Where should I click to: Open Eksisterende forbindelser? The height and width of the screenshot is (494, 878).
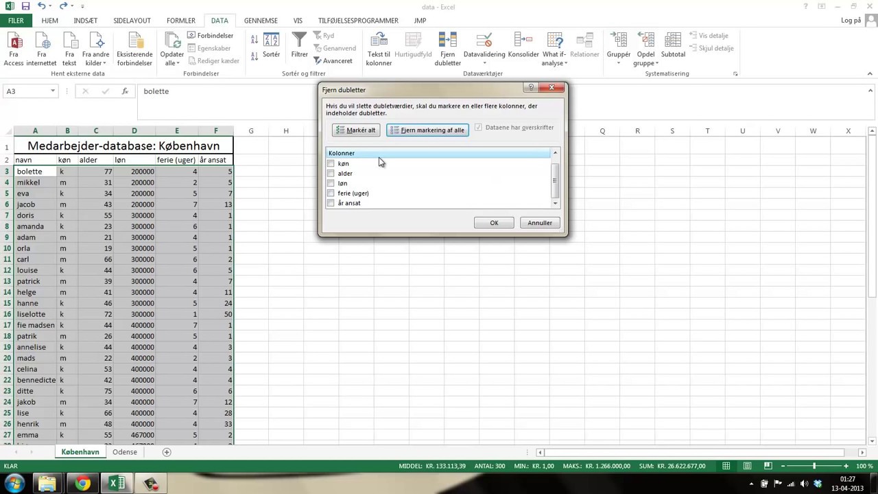pos(134,49)
